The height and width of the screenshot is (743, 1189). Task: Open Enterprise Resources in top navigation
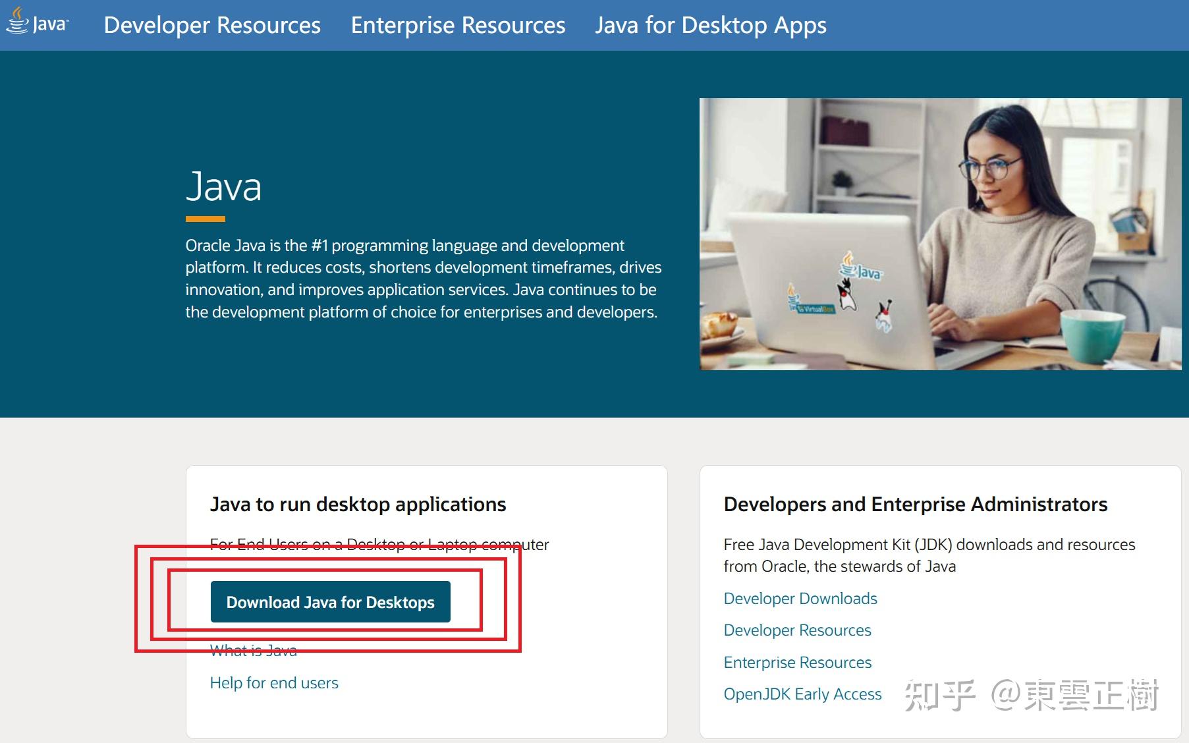pyautogui.click(x=458, y=25)
